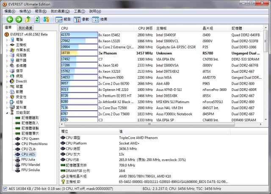Expand the 顯示器 tree node
This screenshot has width=271, height=194.
[x=7, y=61]
